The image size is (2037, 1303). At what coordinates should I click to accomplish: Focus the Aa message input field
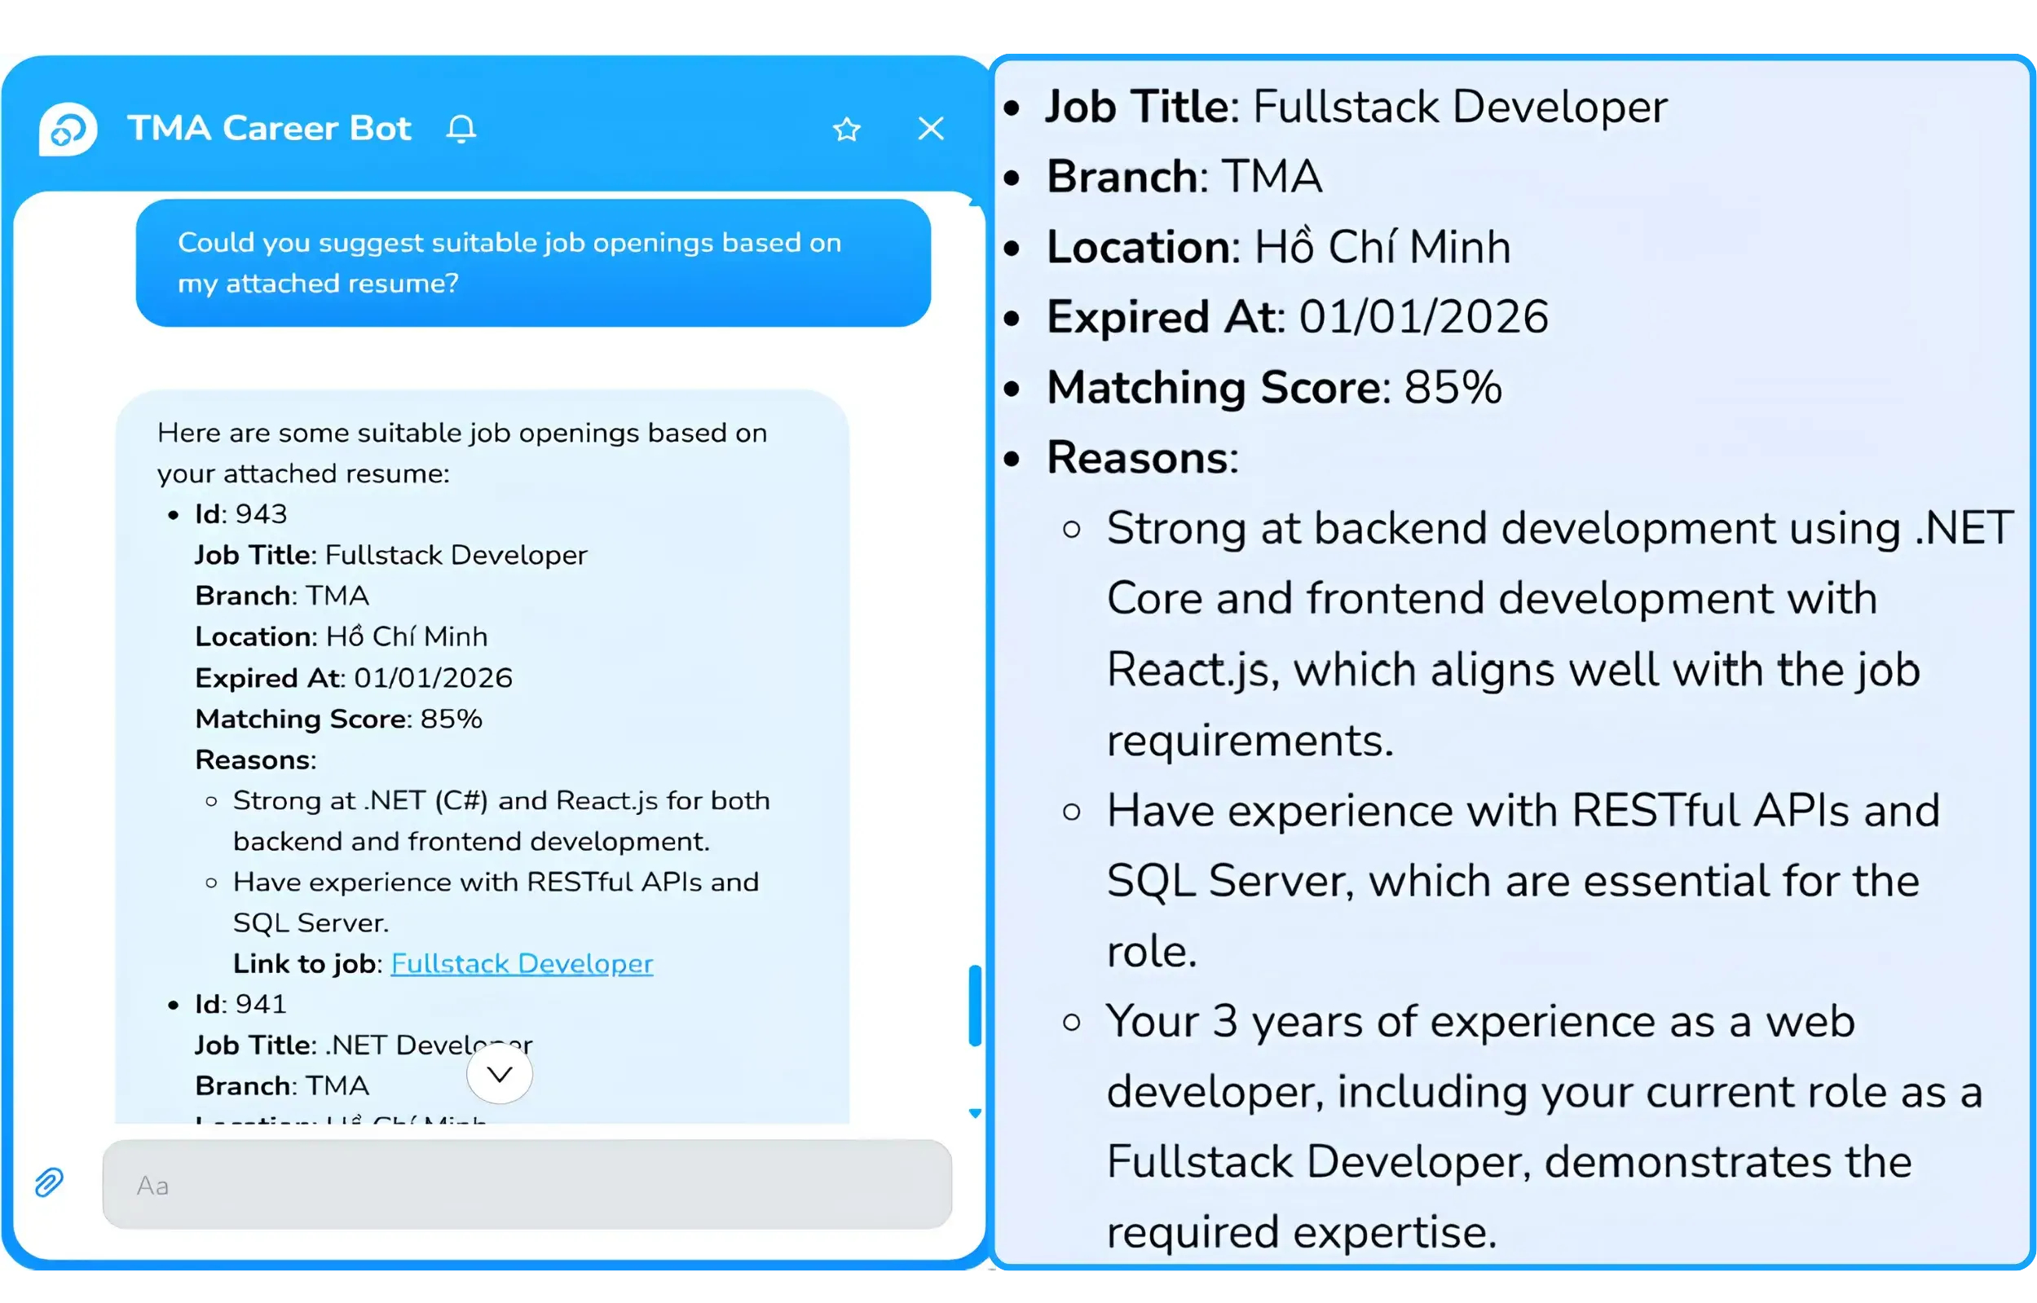tap(527, 1185)
